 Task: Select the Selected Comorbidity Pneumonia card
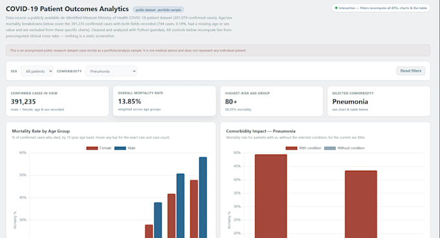coord(379,101)
